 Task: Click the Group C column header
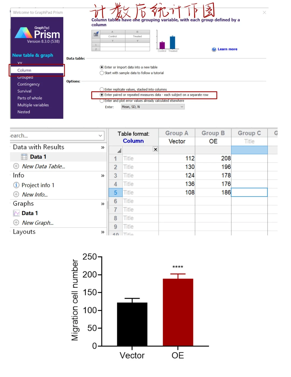click(x=250, y=133)
